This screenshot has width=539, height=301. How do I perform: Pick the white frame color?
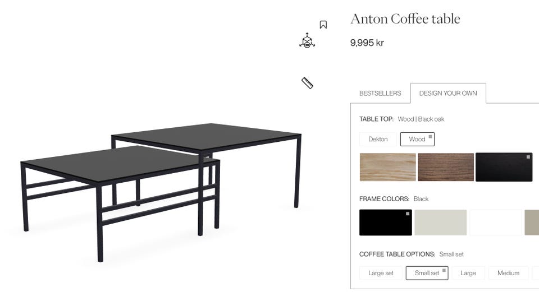pos(496,223)
